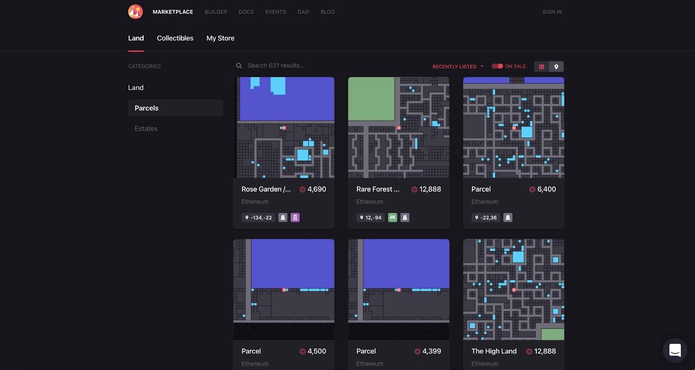The width and height of the screenshot is (695, 370).
Task: Click road badge on Rare Forest card
Action: (405, 218)
